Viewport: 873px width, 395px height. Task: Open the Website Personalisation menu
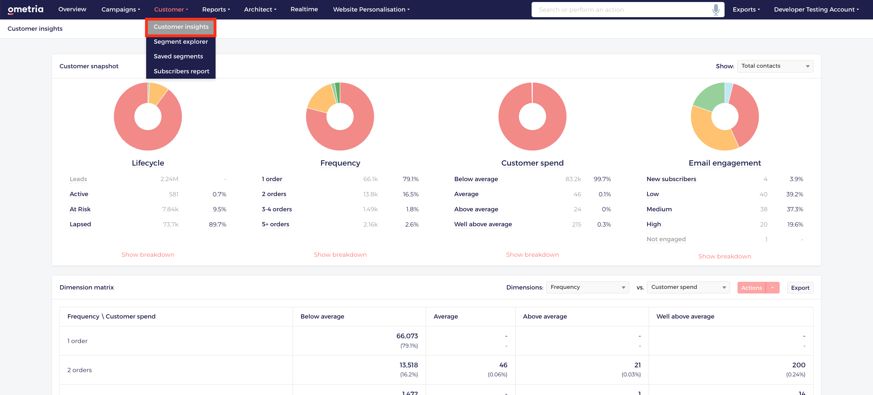pyautogui.click(x=371, y=10)
